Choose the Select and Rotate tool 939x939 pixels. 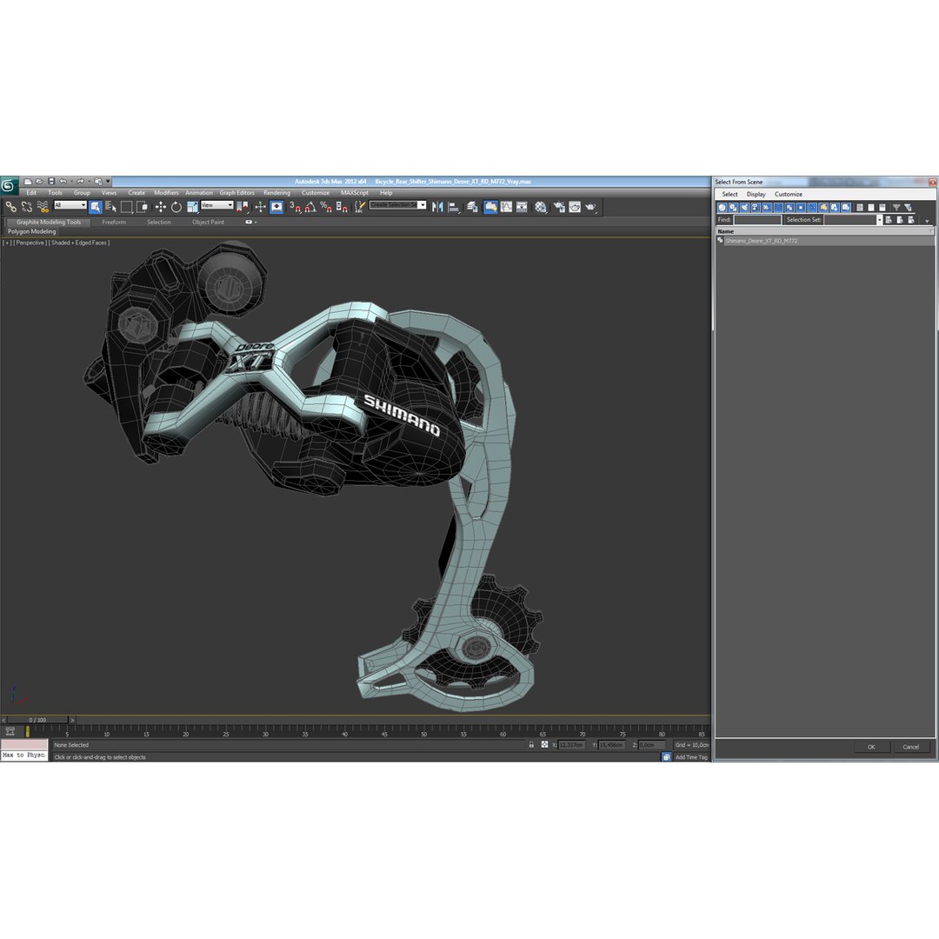(x=176, y=207)
